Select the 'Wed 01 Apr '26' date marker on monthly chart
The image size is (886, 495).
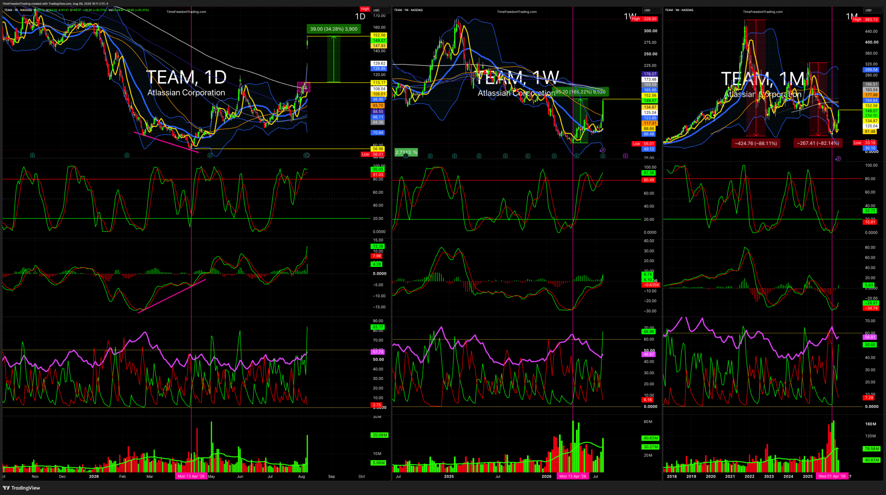832,477
